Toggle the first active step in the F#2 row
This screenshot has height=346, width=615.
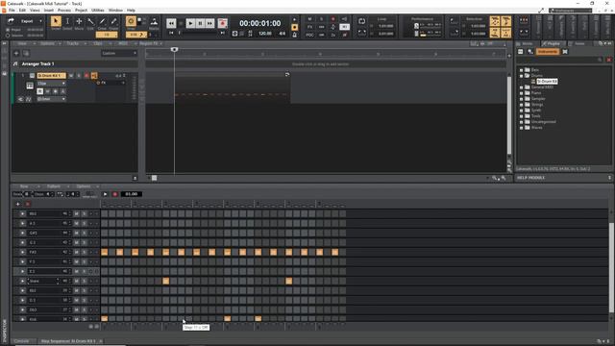pyautogui.click(x=105, y=252)
